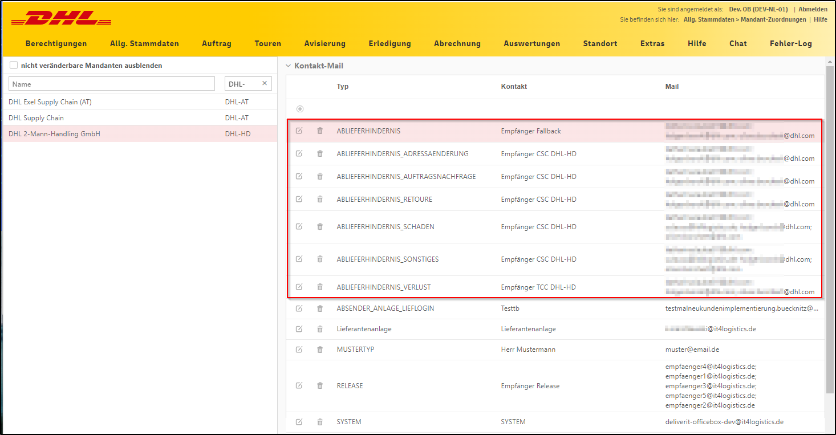Open the Auftrag menu
Image resolution: width=836 pixels, height=435 pixels.
pos(217,43)
